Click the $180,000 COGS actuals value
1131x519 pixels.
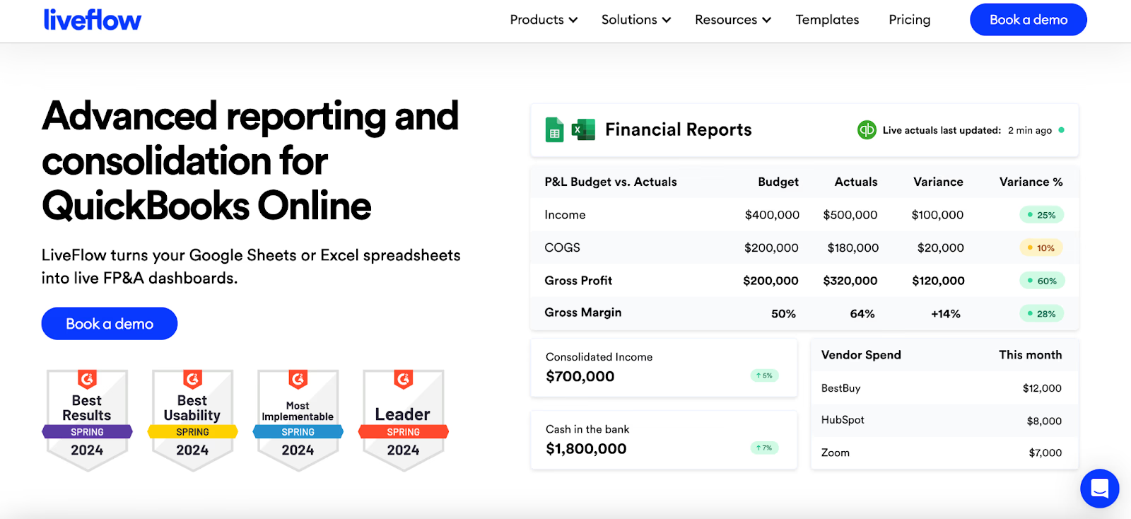853,247
